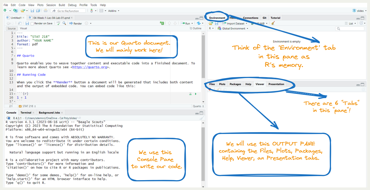Click the print document icon in main toolbar
Viewport: 370px width, 190px height.
pyautogui.click(x=46, y=11)
